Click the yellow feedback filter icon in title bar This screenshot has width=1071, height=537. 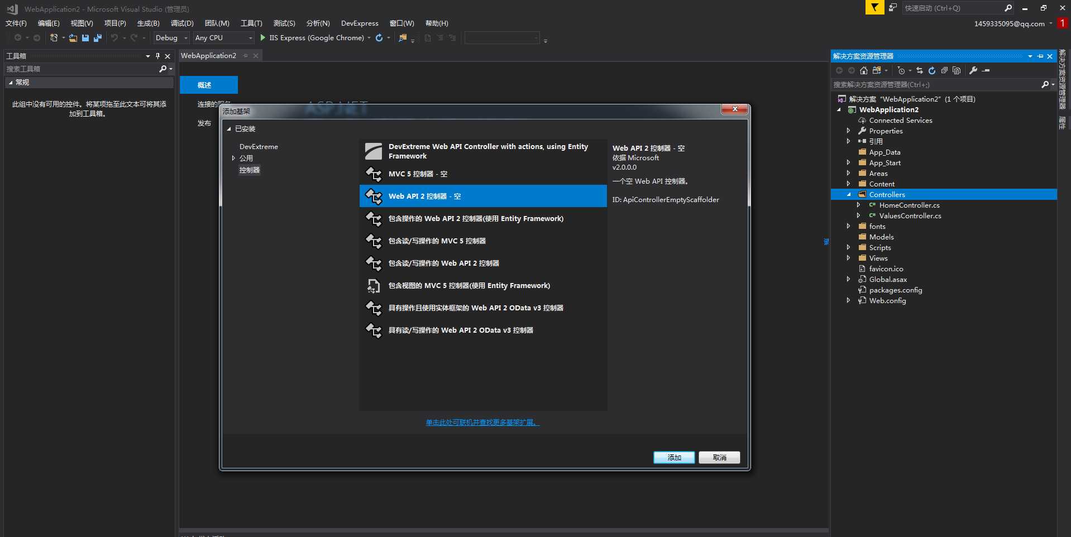pos(874,7)
